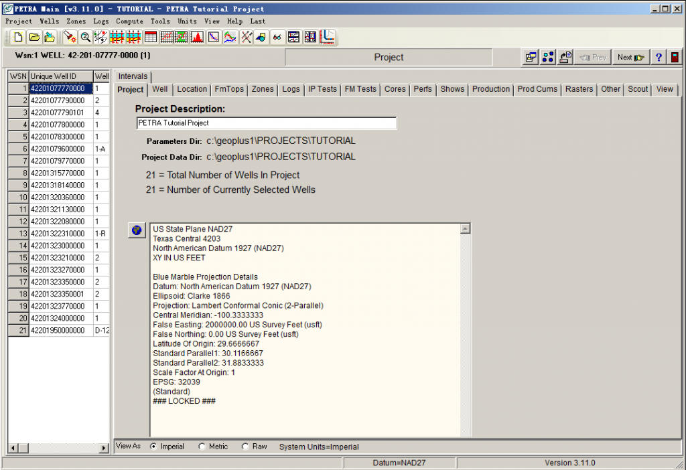Click the well list left scroll arrow

point(13,448)
